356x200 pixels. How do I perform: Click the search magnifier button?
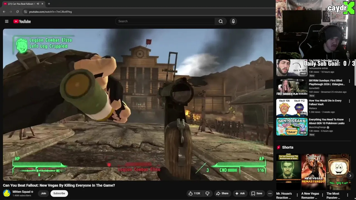[221, 21]
